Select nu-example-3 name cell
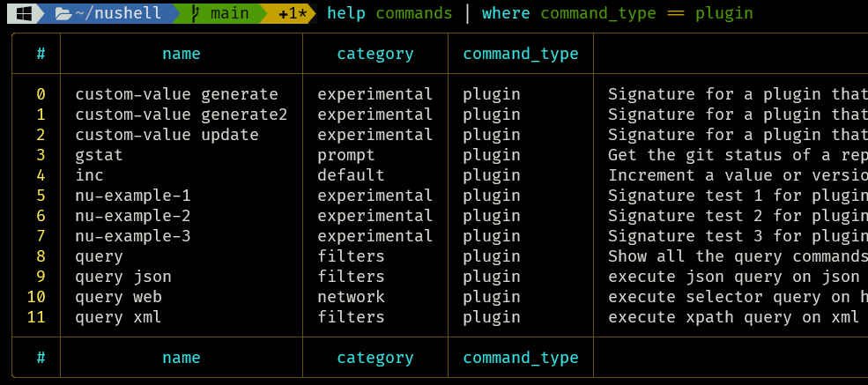868x385 pixels. click(133, 236)
